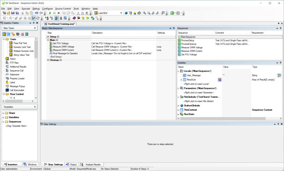This screenshot has height=171, width=284.
Task: Expand the ResultList variable
Action: coord(181,80)
